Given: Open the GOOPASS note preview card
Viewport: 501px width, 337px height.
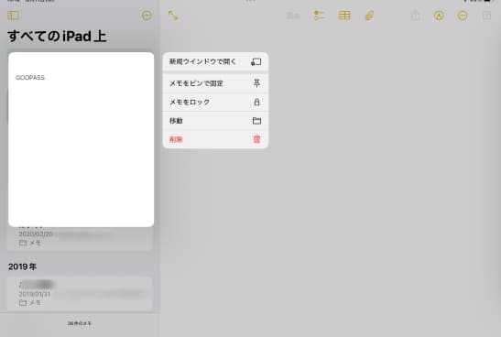Looking at the screenshot, I should pos(82,139).
